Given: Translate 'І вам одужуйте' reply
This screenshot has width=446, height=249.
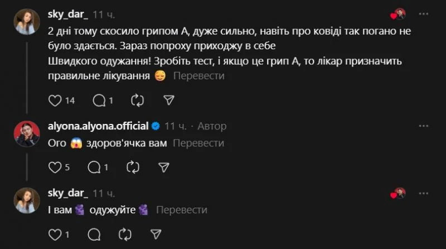Looking at the screenshot, I should [182, 210].
